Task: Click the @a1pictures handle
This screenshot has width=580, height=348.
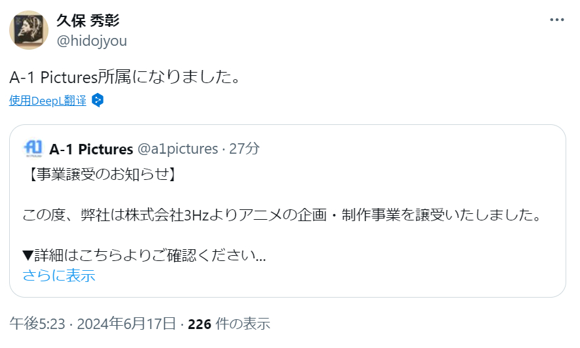Action: point(177,149)
